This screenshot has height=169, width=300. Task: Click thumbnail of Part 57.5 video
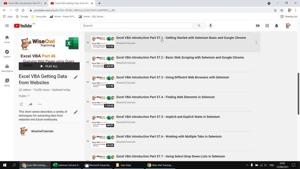coord(103,121)
